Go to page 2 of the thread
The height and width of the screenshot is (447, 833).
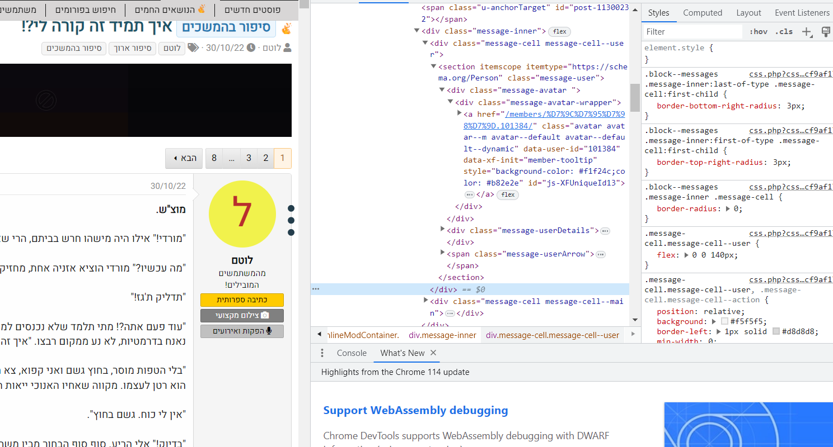pos(266,158)
